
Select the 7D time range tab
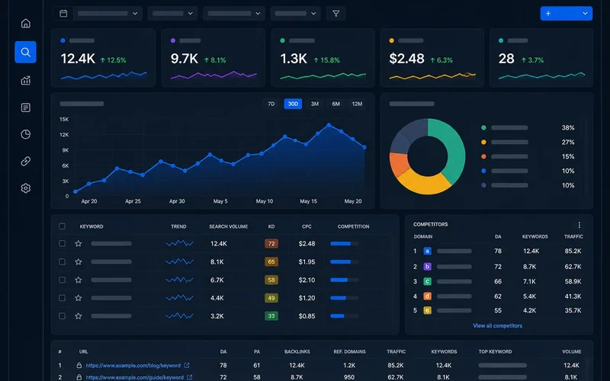[271, 104]
